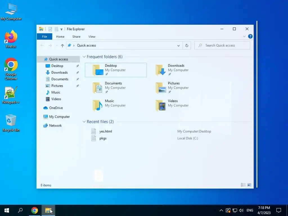This screenshot has height=216, width=288.
Task: Open taskbar Search
Action: click(20, 210)
